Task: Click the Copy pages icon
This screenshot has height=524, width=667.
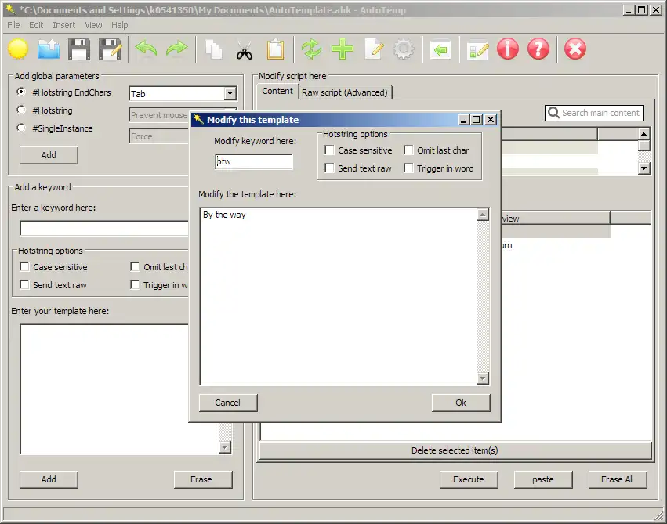Action: tap(213, 49)
